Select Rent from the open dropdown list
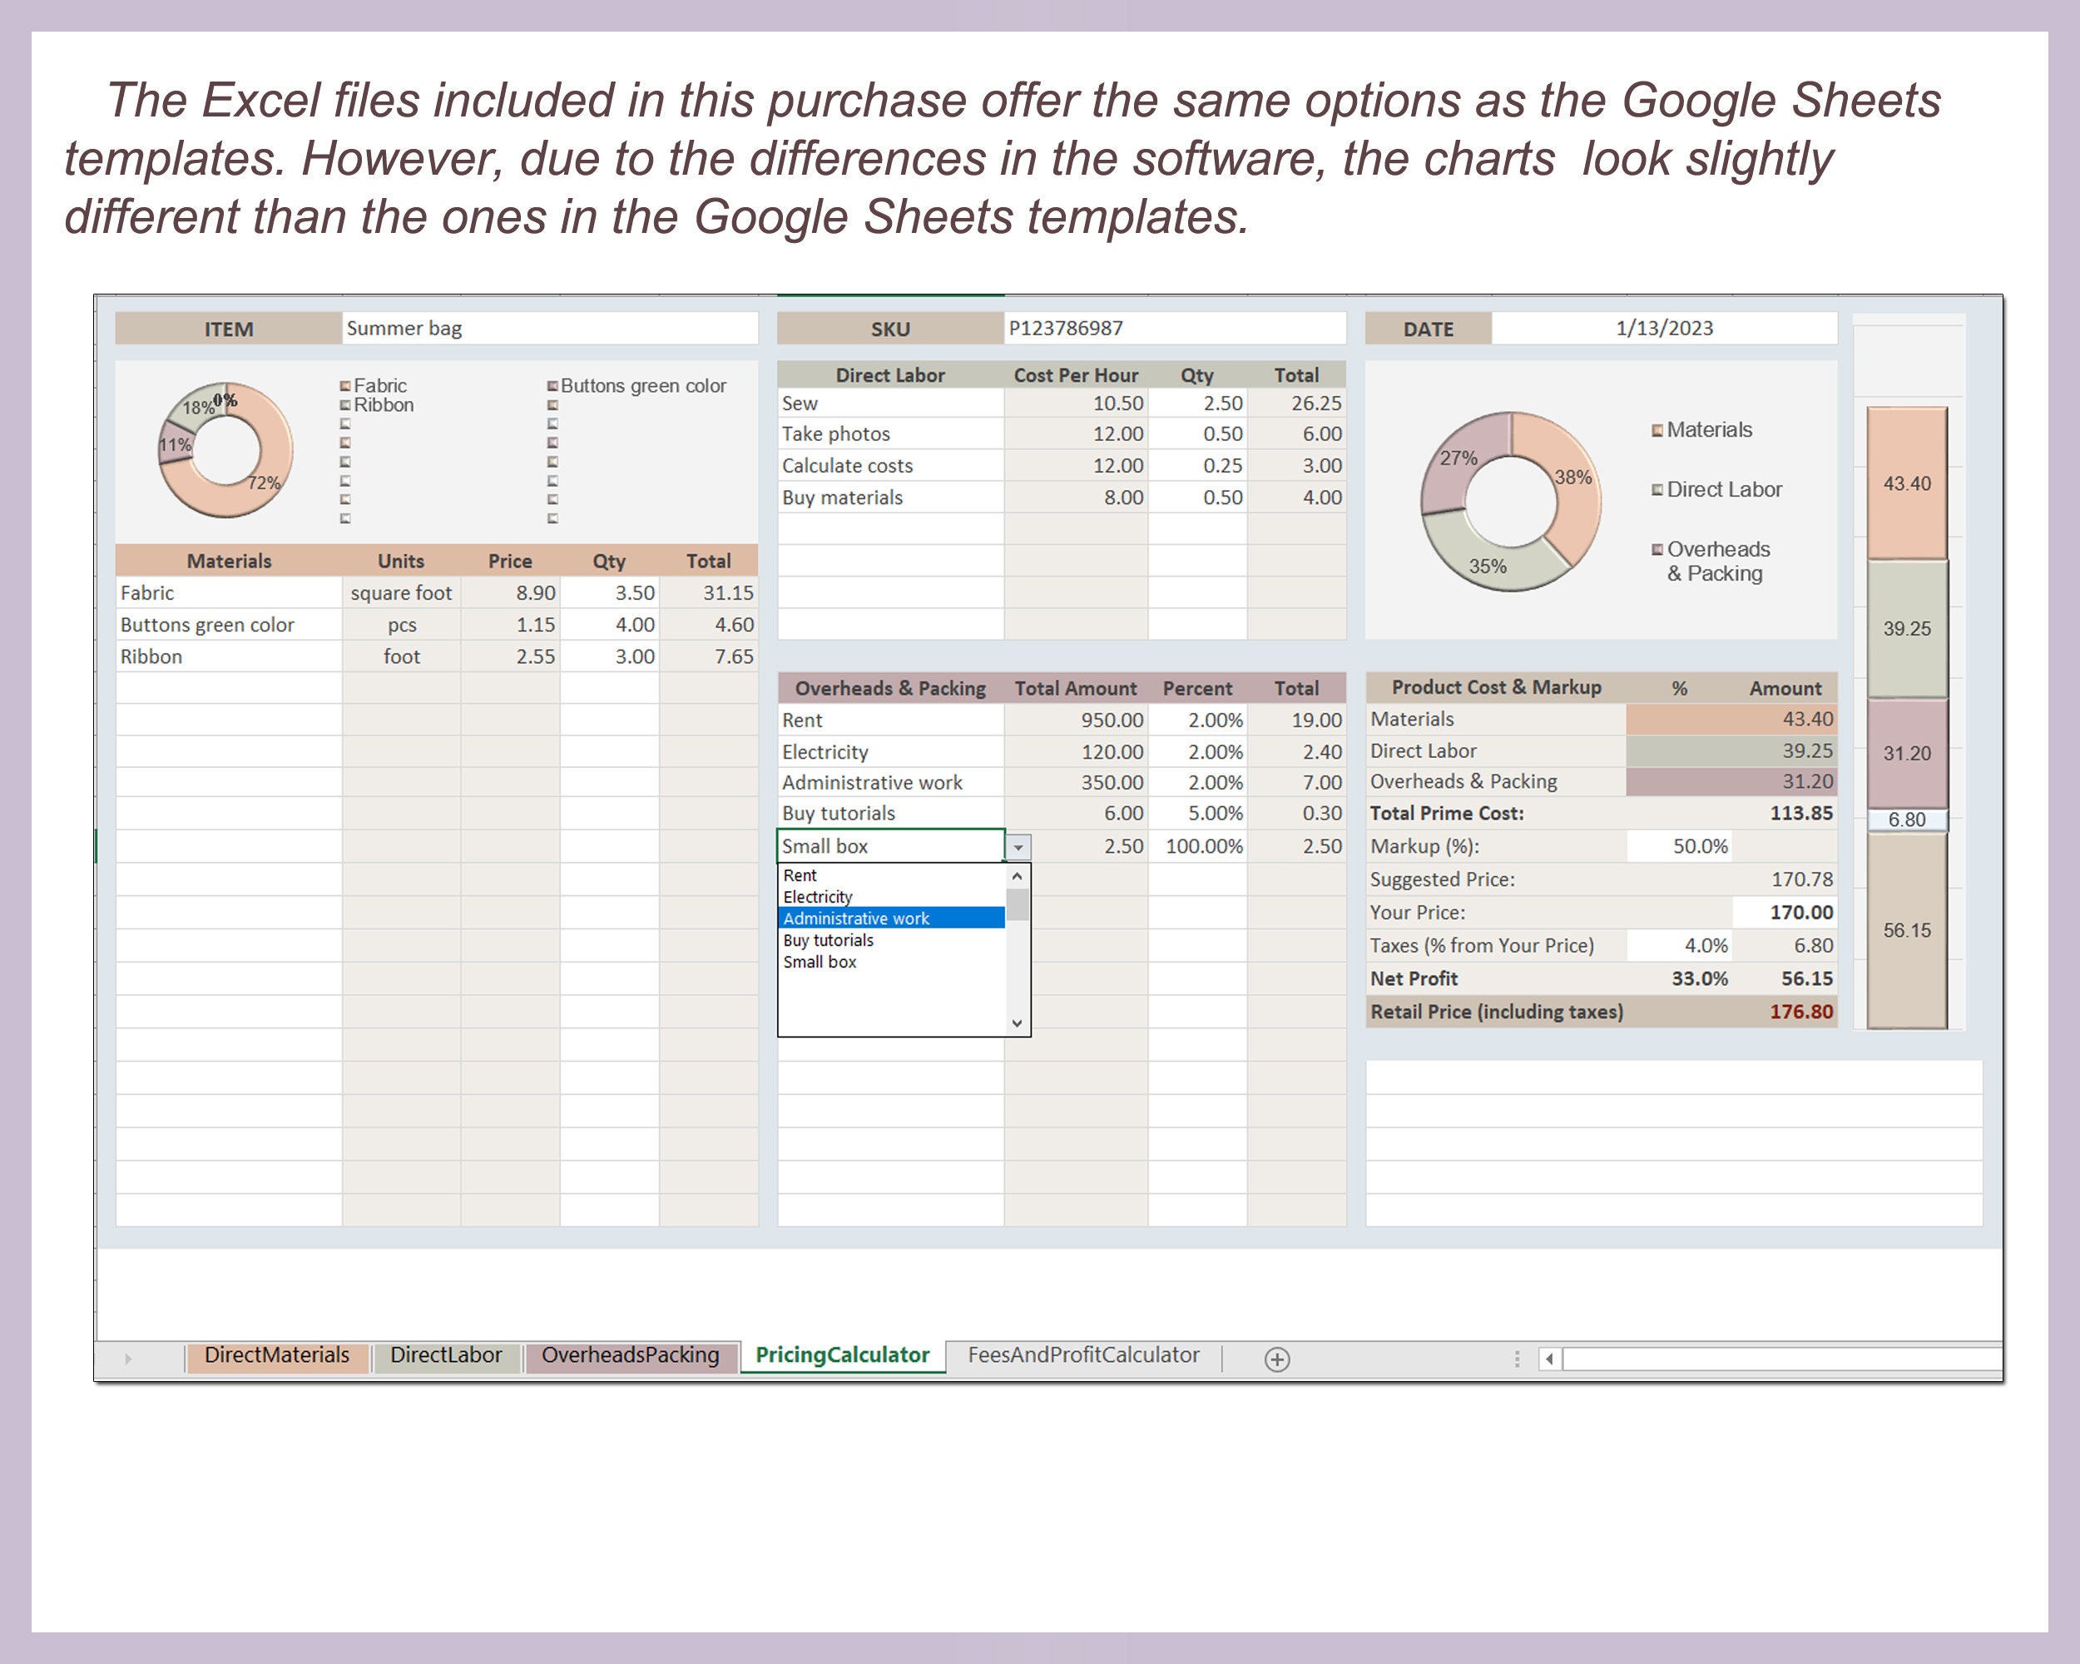This screenshot has height=1664, width=2080. [x=800, y=875]
